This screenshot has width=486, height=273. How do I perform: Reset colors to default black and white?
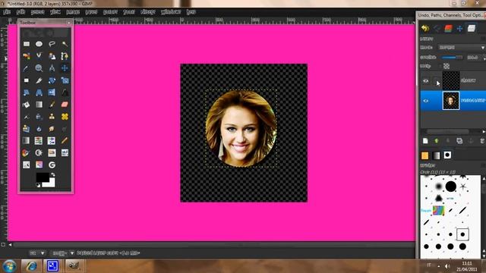(39, 185)
